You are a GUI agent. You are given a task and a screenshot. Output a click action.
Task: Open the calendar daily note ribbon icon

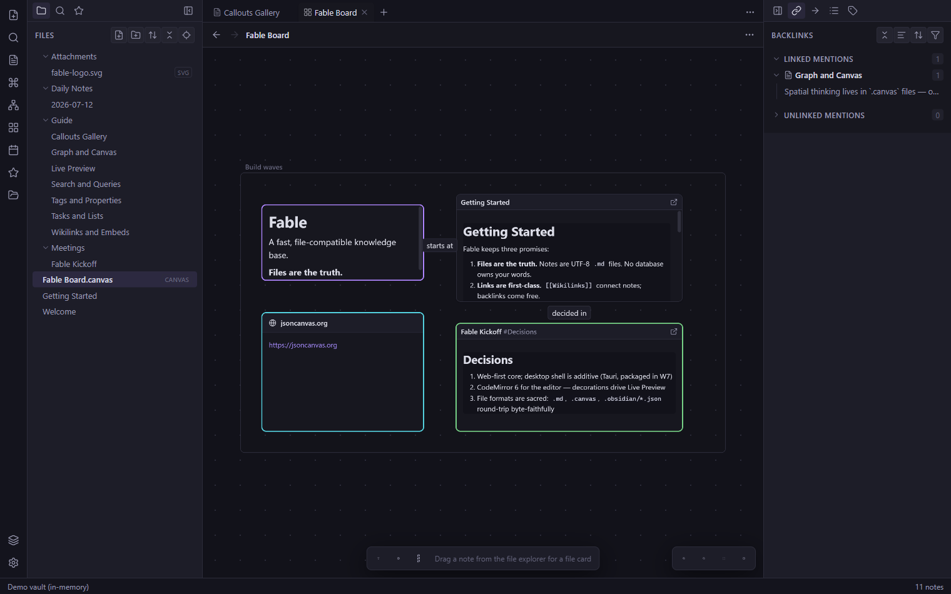pos(13,150)
